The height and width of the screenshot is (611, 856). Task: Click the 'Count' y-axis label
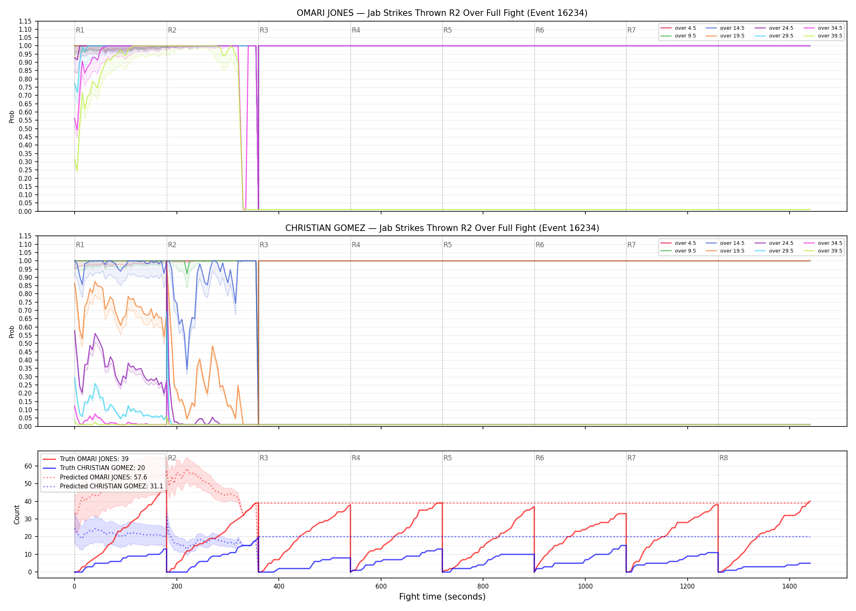[x=17, y=514]
